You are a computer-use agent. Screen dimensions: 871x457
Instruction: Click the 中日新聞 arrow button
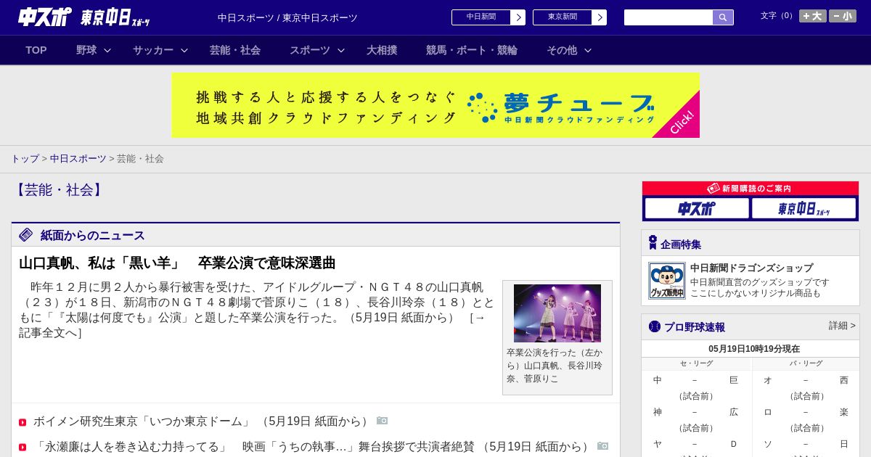click(518, 17)
